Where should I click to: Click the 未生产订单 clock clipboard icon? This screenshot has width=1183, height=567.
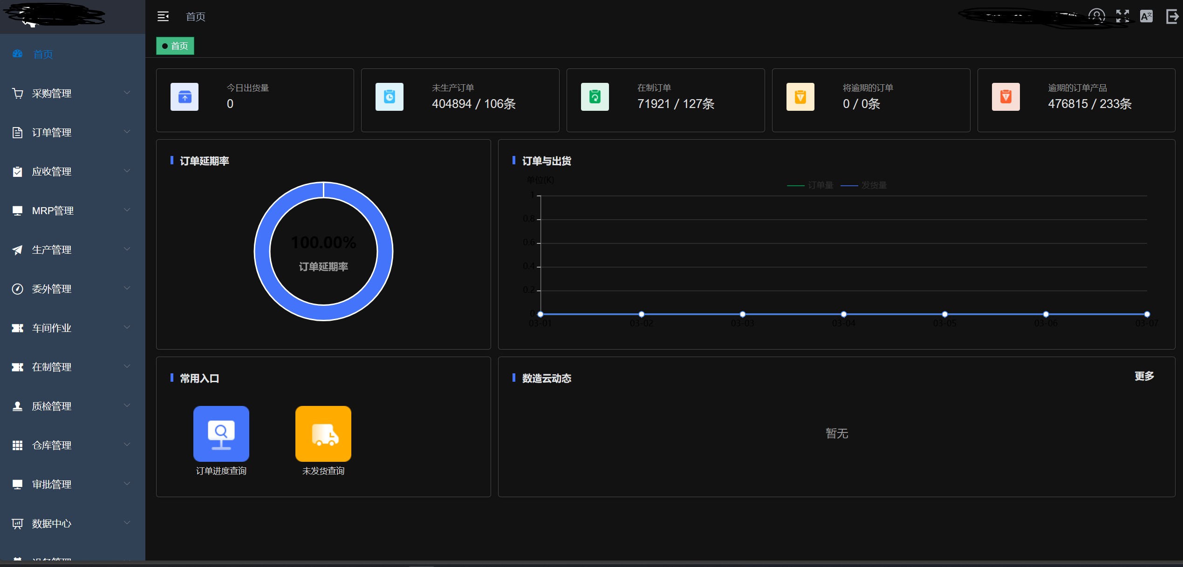390,97
